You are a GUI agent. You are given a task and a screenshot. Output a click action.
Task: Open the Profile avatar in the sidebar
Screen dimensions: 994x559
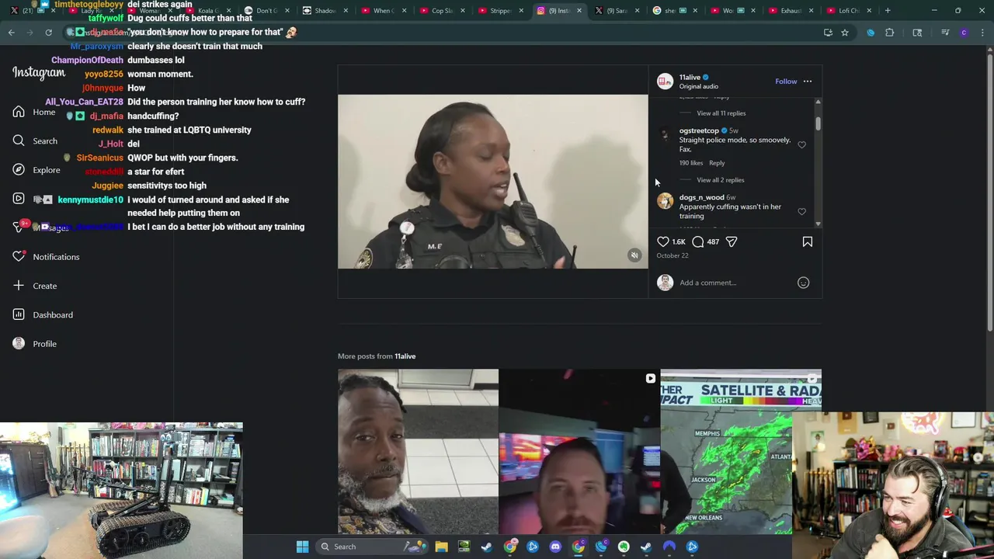(x=19, y=343)
